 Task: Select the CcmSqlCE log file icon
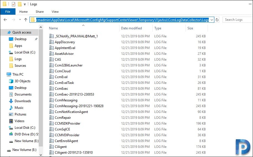(51, 129)
